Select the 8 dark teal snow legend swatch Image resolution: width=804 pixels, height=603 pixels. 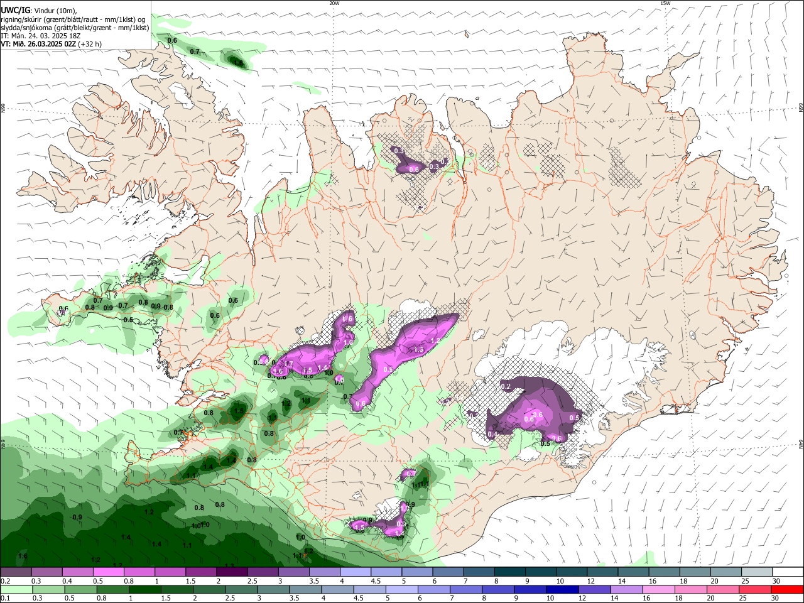510,572
